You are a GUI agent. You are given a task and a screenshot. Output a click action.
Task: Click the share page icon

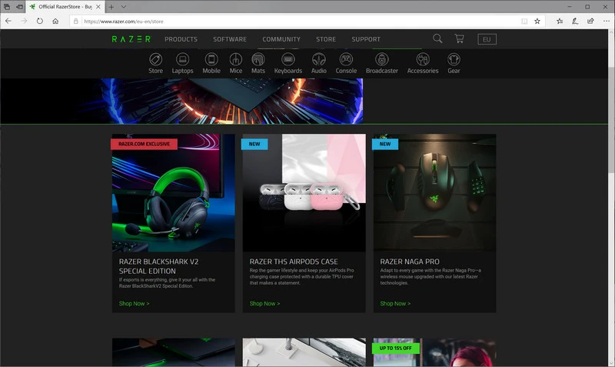coord(590,22)
